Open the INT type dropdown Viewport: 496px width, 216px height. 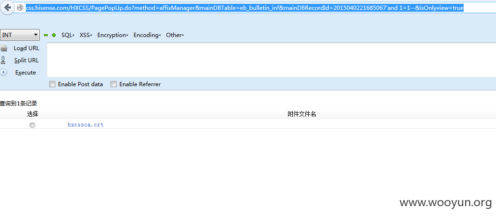[20, 35]
